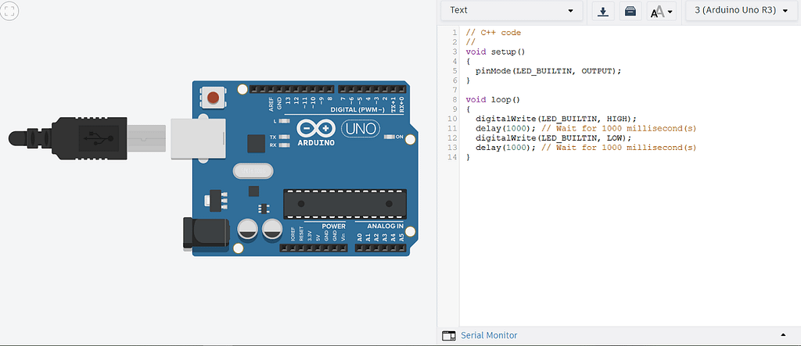This screenshot has height=346, width=801.
Task: Expand Serial Monitor using the arrow
Action: pos(783,335)
